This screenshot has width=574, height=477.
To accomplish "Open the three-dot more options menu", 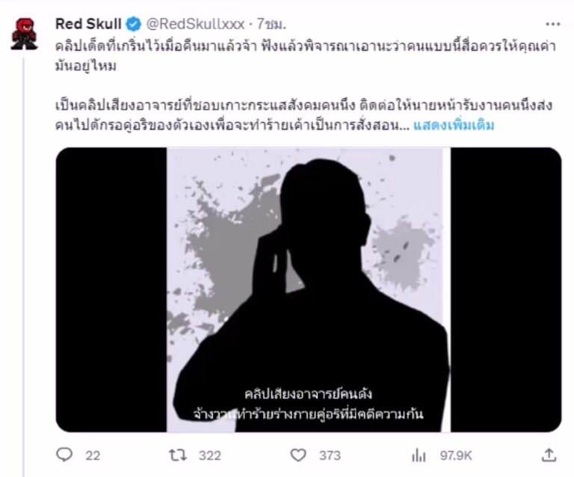I will click(x=553, y=24).
